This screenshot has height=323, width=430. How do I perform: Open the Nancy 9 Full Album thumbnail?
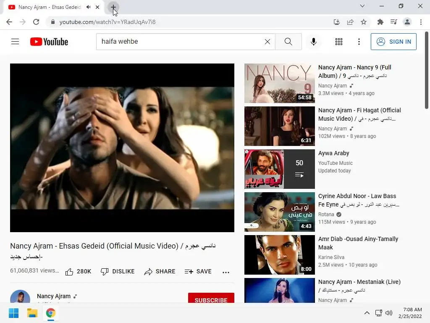pyautogui.click(x=279, y=83)
